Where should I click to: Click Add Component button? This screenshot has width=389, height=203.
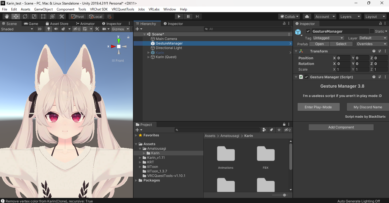[x=341, y=127]
